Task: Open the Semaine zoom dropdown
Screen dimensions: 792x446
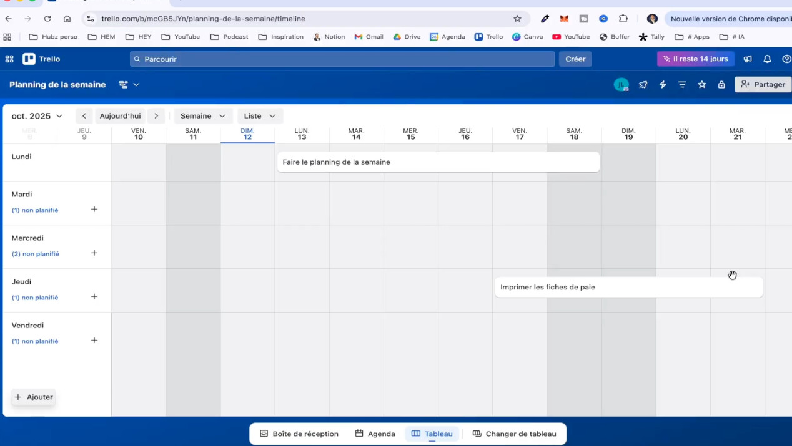Action: pos(203,116)
